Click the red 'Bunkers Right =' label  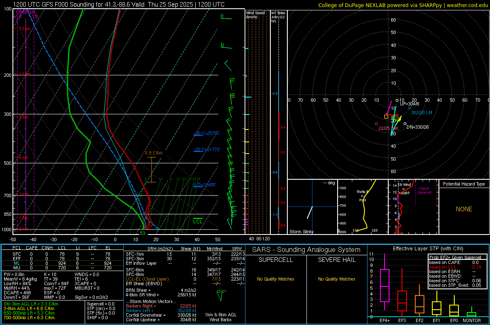click(x=141, y=306)
